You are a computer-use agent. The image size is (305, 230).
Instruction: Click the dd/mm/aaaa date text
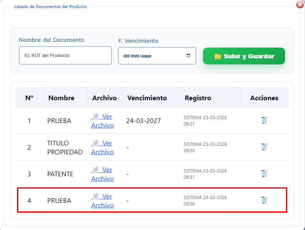(x=137, y=56)
